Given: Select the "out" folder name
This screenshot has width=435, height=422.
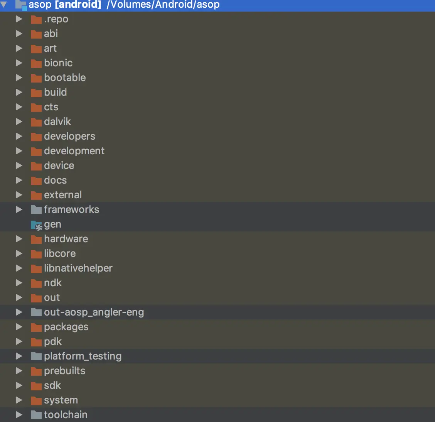Looking at the screenshot, I should (x=52, y=297).
